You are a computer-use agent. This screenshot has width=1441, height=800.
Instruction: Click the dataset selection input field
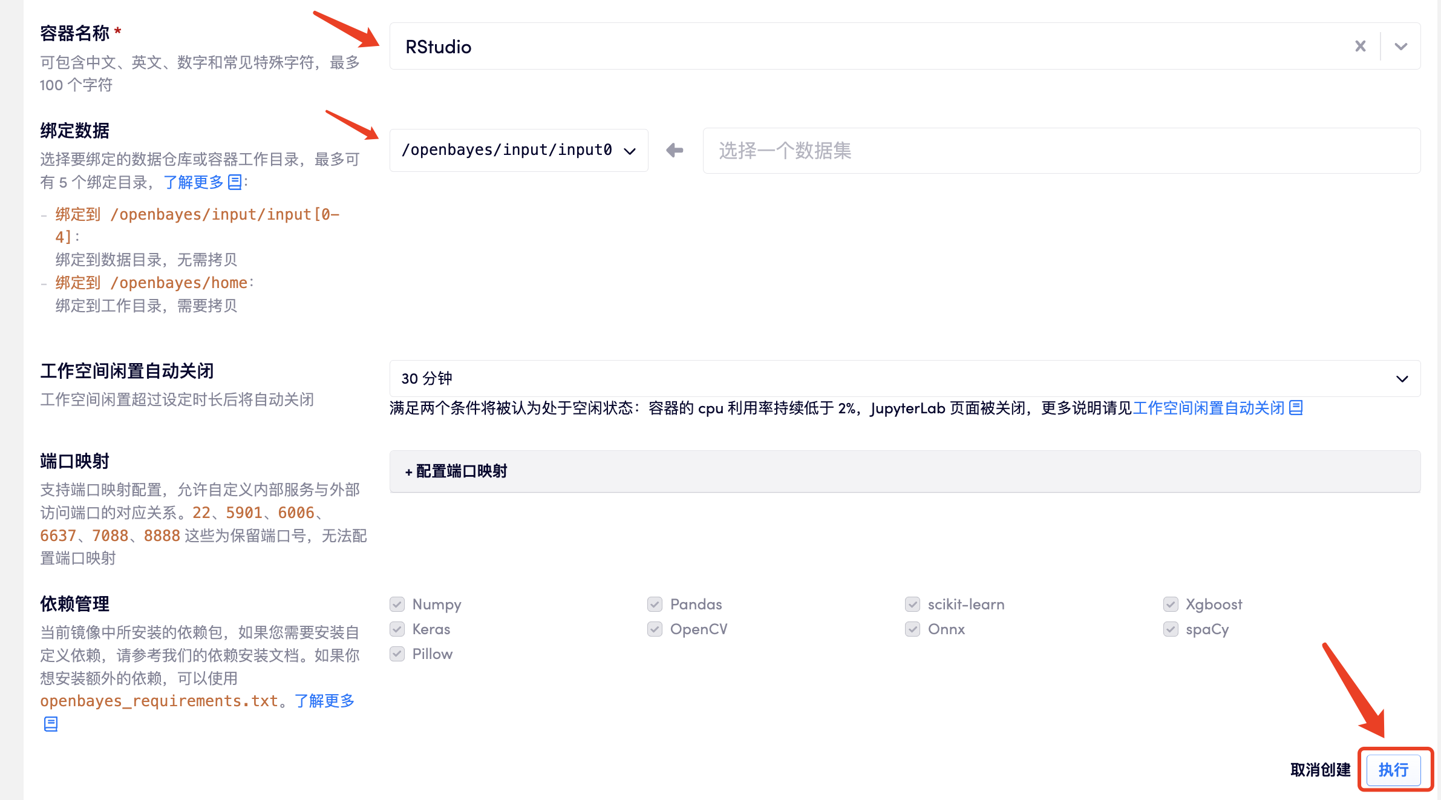(1060, 151)
